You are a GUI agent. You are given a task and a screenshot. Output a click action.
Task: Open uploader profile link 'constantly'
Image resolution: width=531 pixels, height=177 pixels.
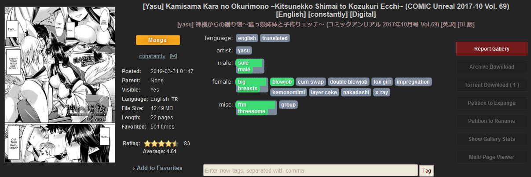pyautogui.click(x=152, y=56)
